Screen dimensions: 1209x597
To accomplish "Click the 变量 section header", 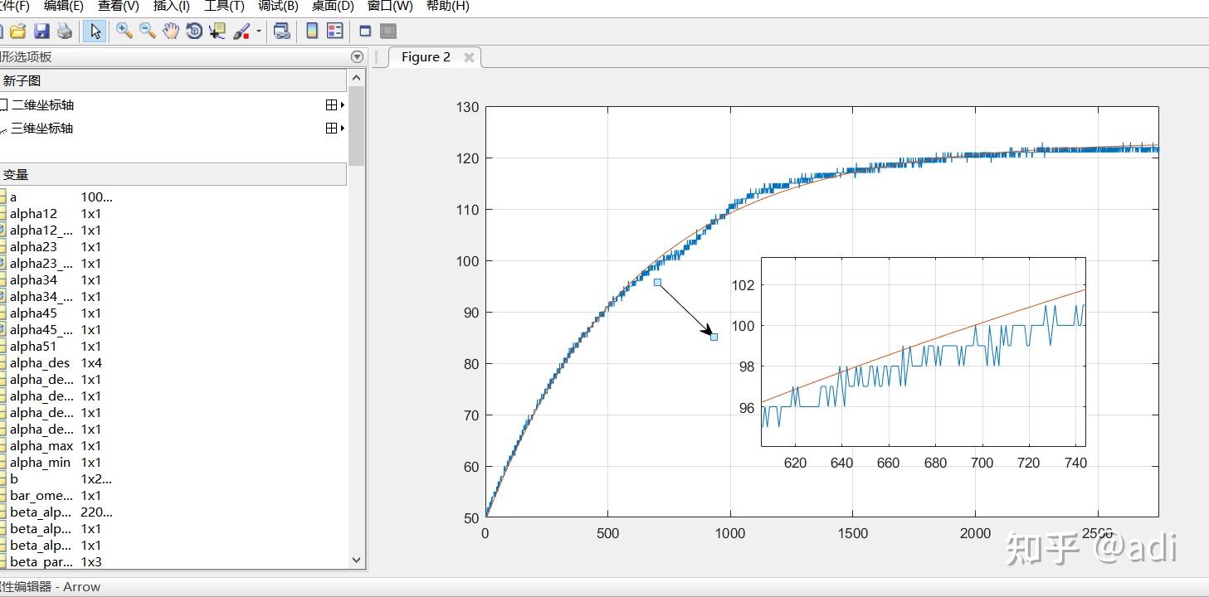I will coord(173,175).
